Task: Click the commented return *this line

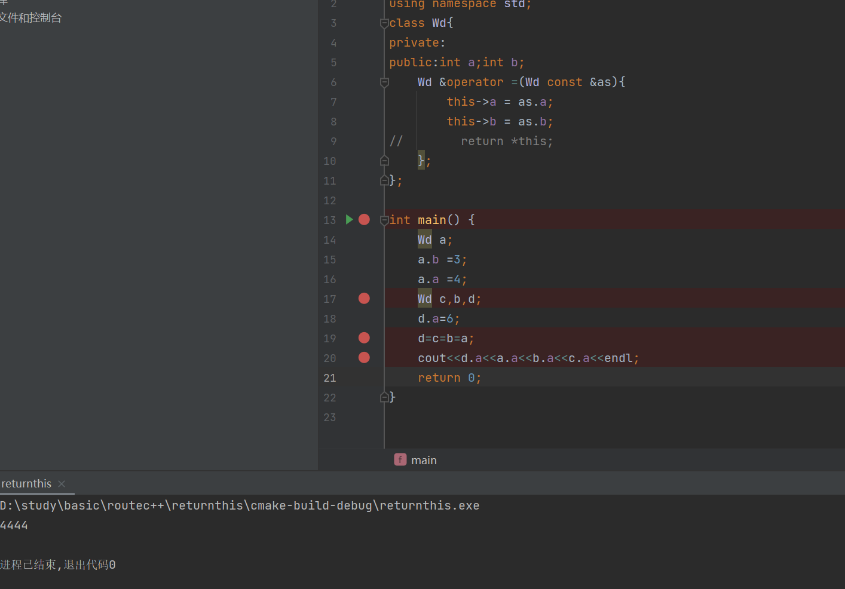Action: [x=507, y=142]
